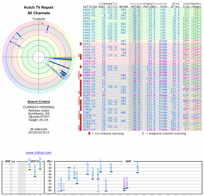Select WIBW-TV callsign row
Image resolution: width=204 pixels, height=196 pixels.
point(89,92)
